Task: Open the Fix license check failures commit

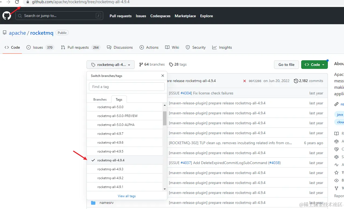Action: click(x=213, y=93)
